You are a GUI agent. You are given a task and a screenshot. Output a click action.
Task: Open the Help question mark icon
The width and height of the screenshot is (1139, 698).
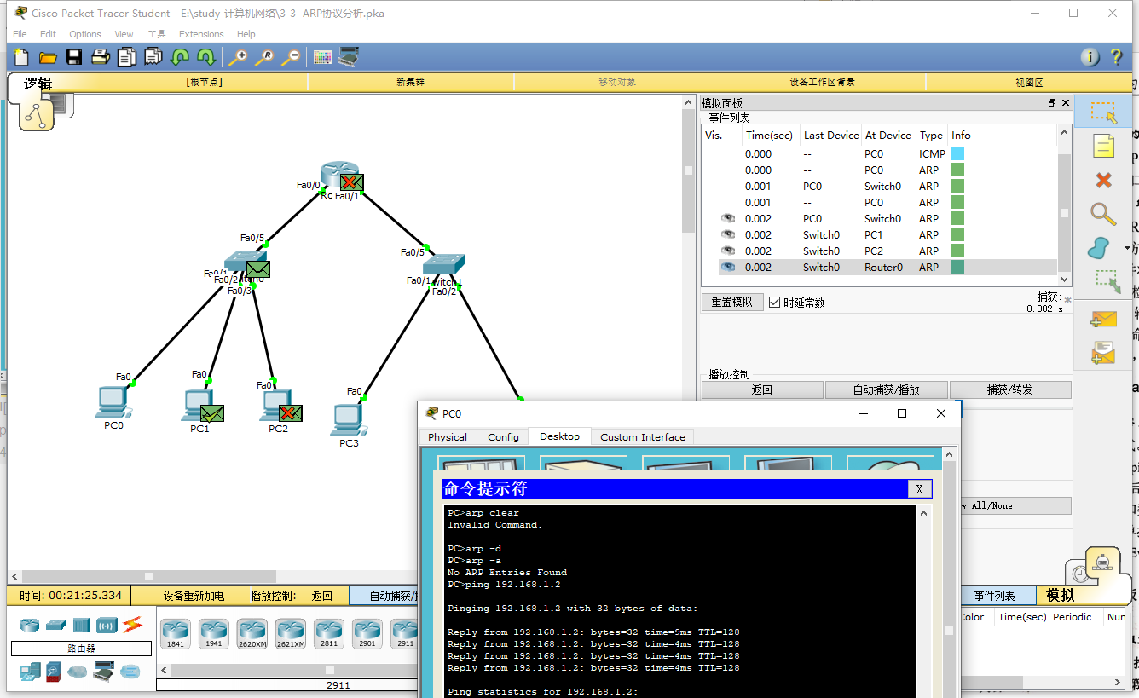click(x=1116, y=57)
